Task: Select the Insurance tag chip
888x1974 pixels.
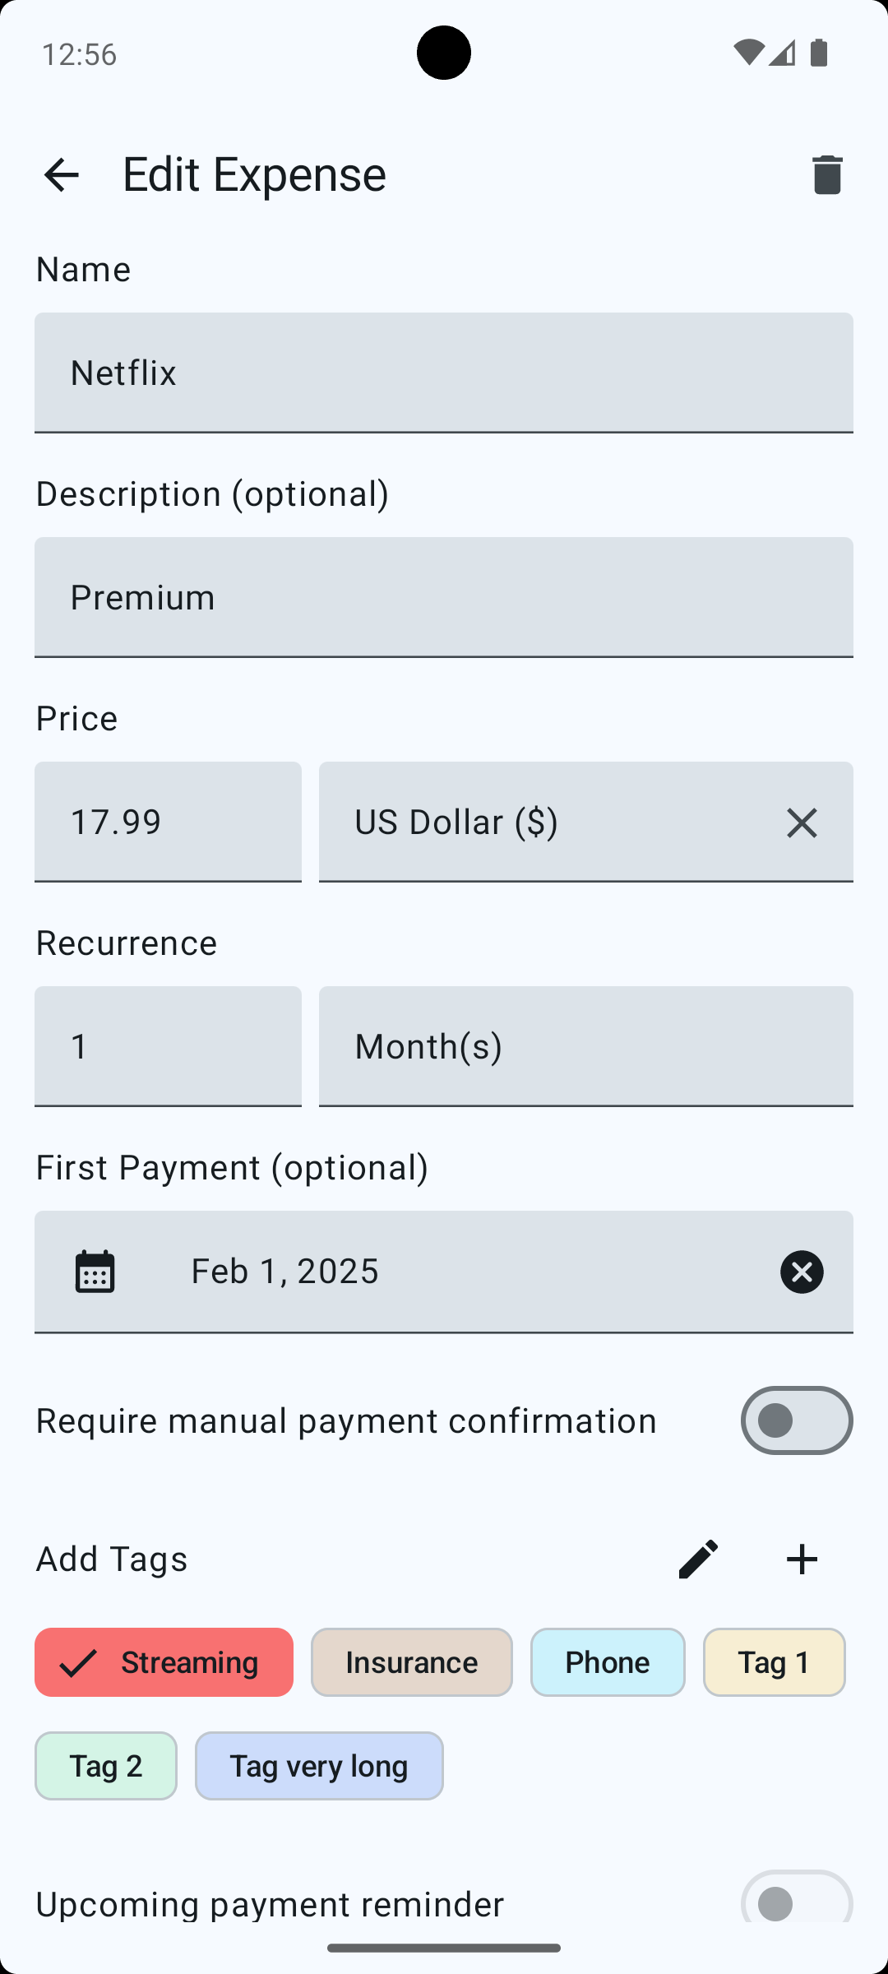Action: click(x=411, y=1662)
